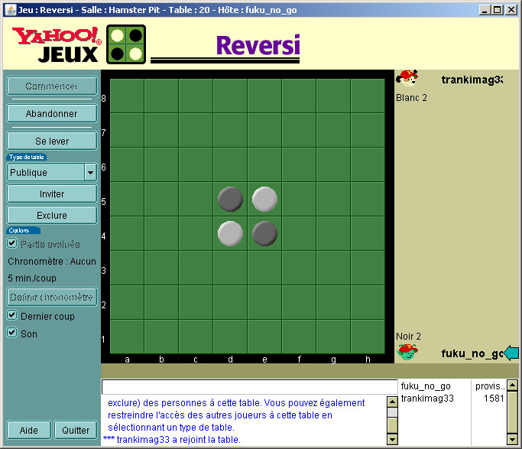The width and height of the screenshot is (522, 449).
Task: Place a disc on square d3
Action: (x=230, y=268)
